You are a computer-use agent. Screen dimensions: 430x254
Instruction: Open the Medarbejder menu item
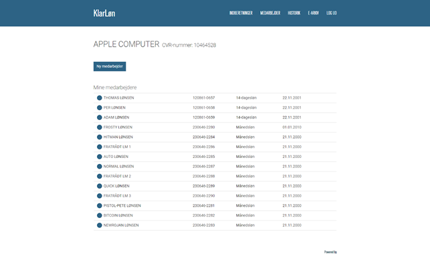coord(270,13)
